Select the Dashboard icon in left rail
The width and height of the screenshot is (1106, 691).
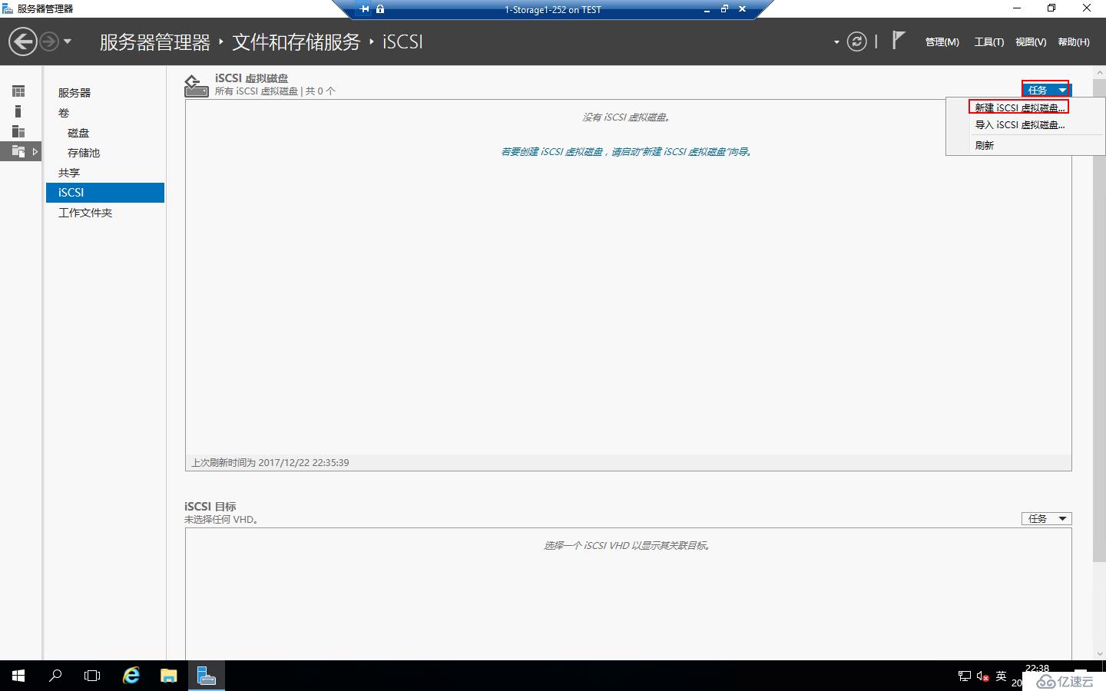click(x=18, y=91)
